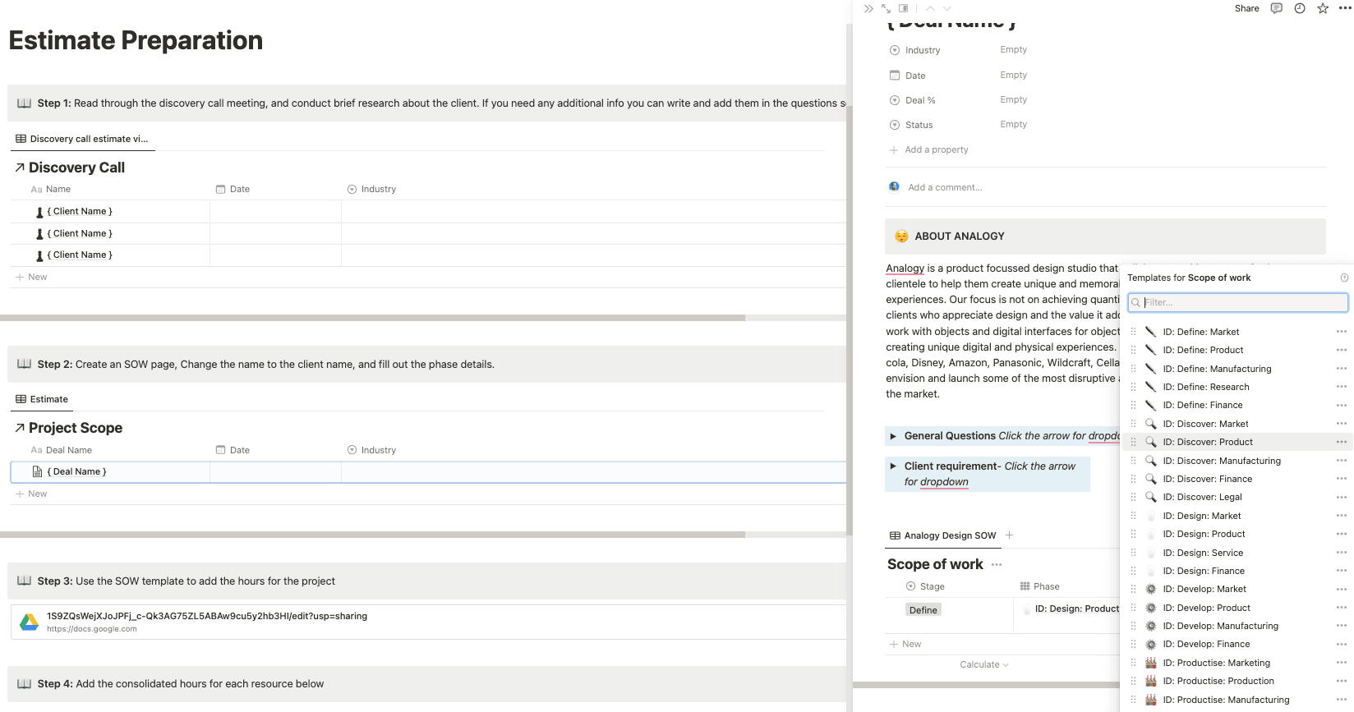This screenshot has width=1354, height=712.
Task: Open the Project Scope linked database arrow
Action: coord(20,428)
